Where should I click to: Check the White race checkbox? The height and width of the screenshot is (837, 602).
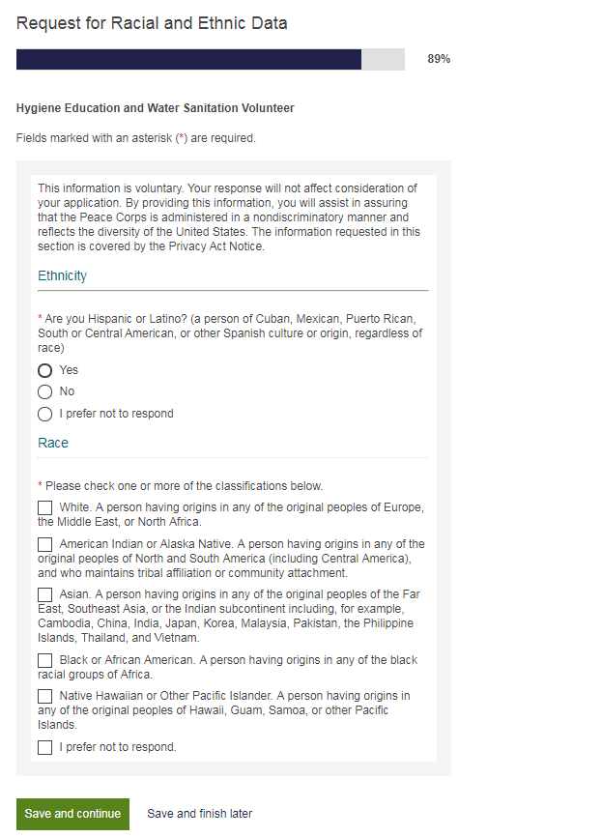click(x=45, y=507)
